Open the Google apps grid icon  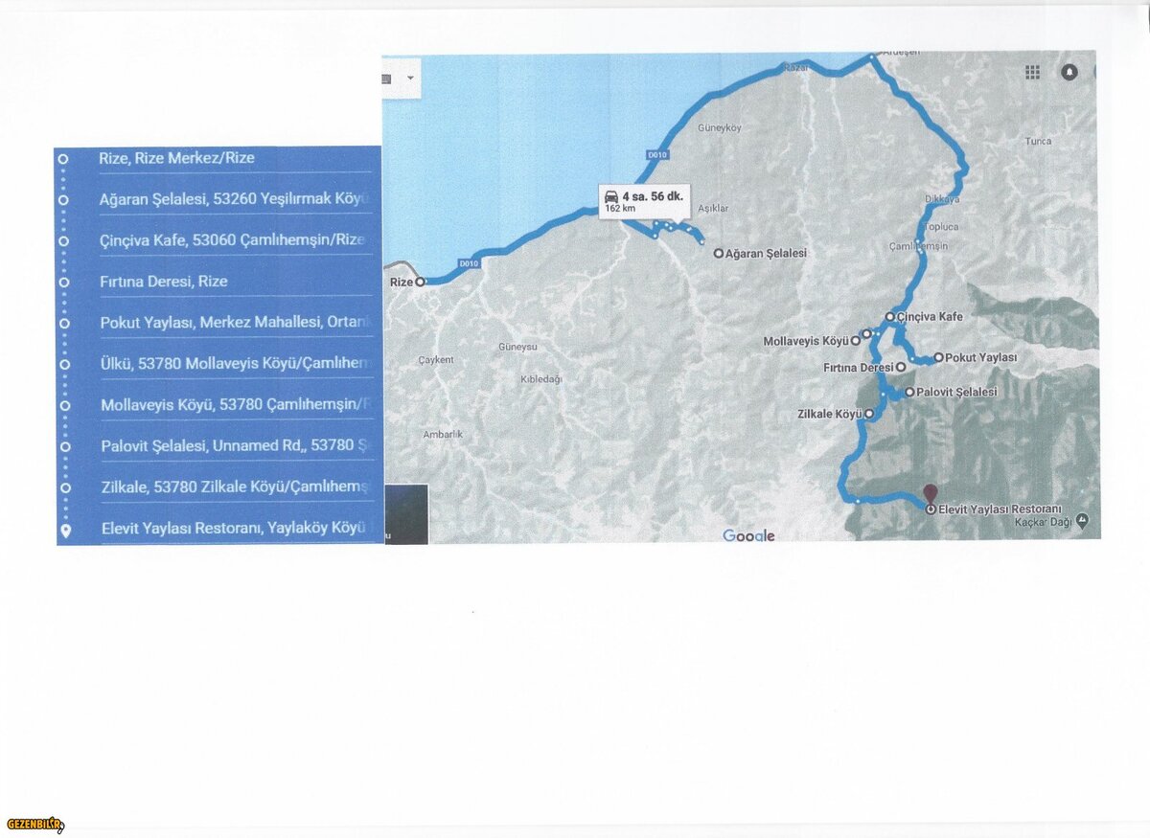[1032, 72]
